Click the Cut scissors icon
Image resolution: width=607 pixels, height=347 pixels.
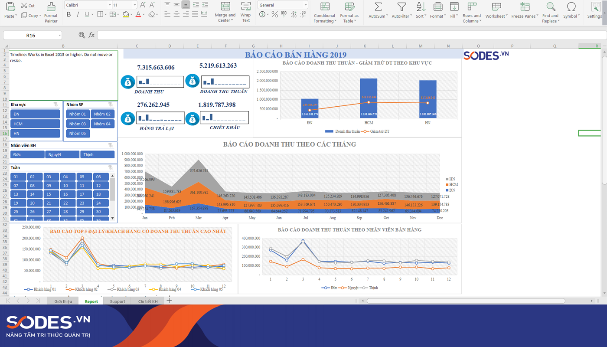24,6
